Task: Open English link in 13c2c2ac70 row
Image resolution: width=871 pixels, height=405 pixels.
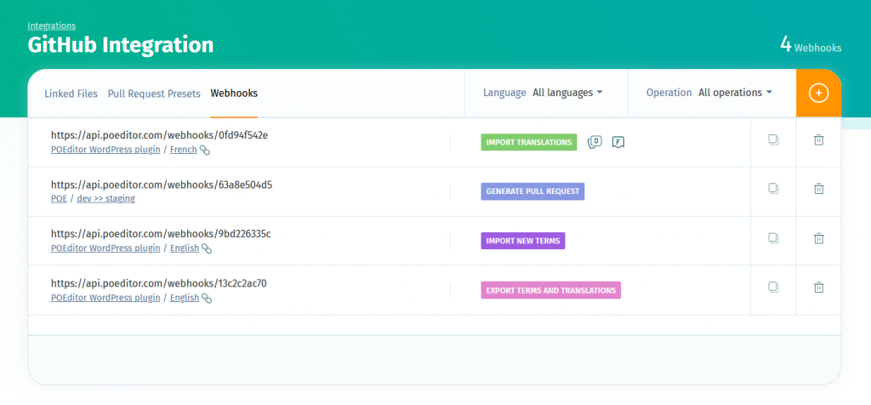Action: pos(185,298)
